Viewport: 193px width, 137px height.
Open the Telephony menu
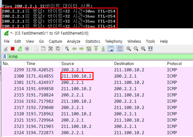114,41
